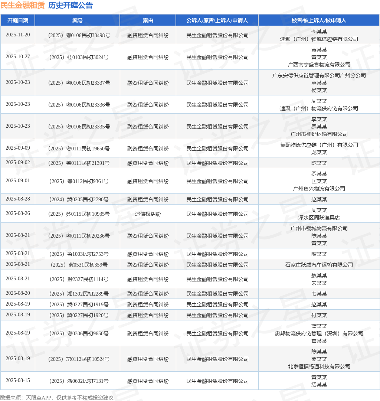Image resolution: width=380 pixels, height=401 pixels.
Task: Select the 案号 column header
Action: click(x=78, y=20)
